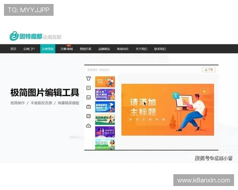Click the lightbulb speech bubble on canvas

[204, 92]
